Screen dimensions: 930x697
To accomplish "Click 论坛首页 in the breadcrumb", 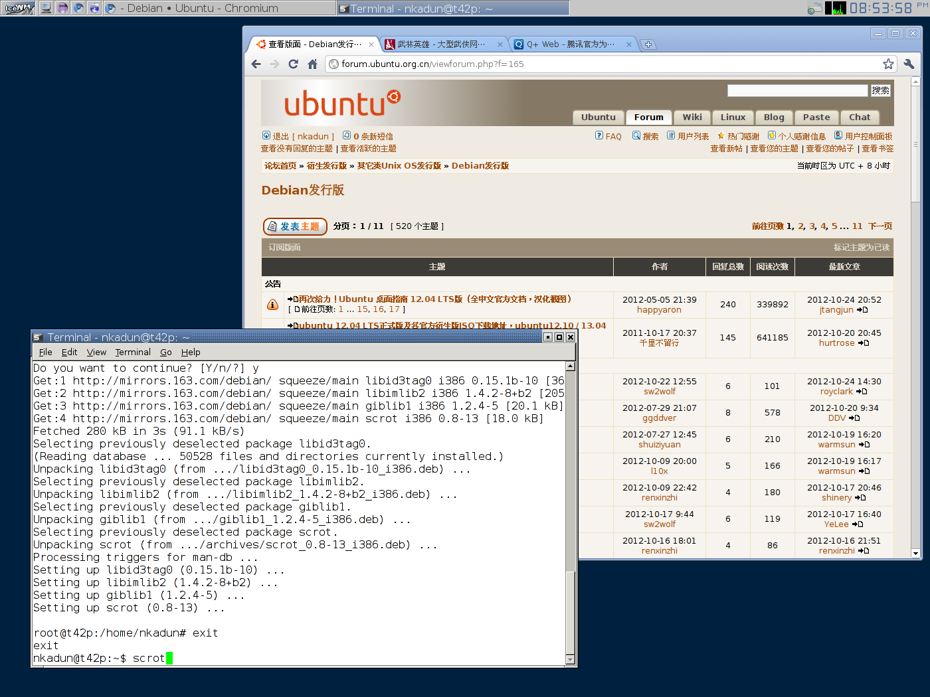I will 280,166.
